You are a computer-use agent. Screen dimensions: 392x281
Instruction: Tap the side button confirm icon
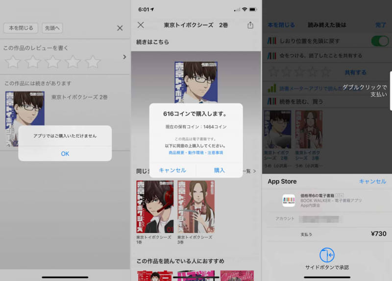[x=327, y=255]
